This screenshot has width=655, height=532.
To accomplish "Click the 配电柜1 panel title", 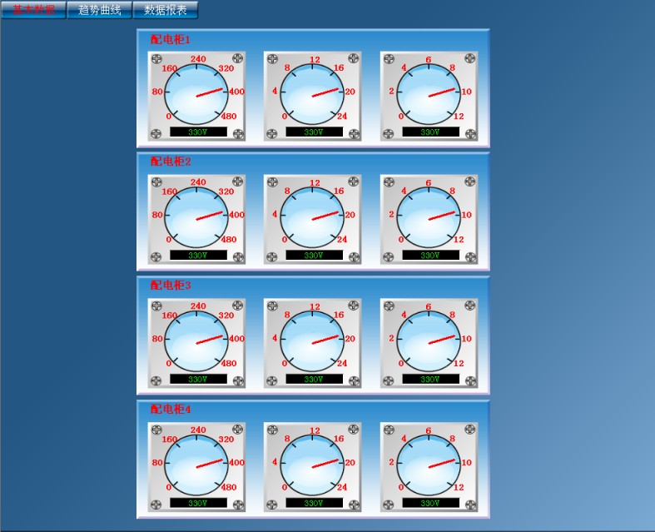I will coord(171,39).
